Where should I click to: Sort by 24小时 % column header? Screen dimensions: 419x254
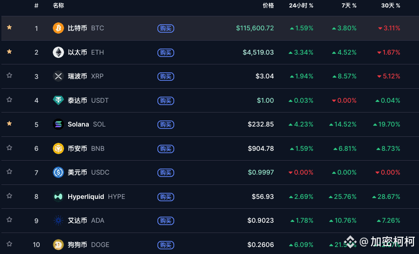301,6
